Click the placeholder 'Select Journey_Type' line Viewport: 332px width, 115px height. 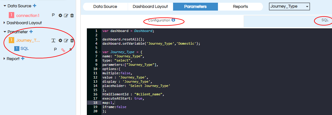[136, 86]
